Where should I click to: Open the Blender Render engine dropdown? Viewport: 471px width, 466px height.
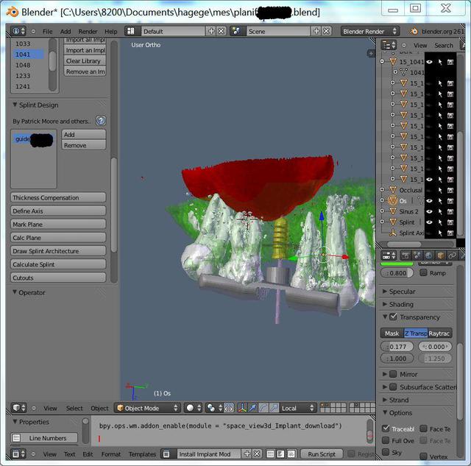point(369,32)
